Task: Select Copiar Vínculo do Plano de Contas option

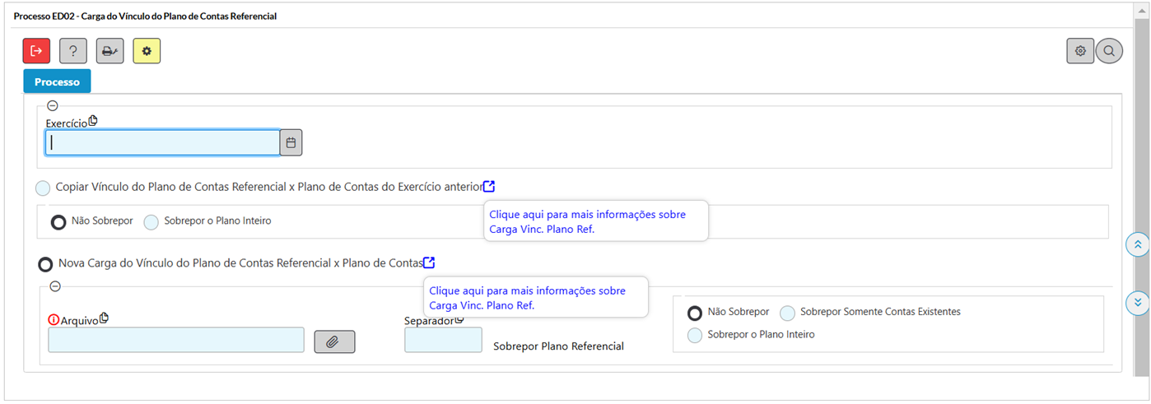Action: pos(43,188)
